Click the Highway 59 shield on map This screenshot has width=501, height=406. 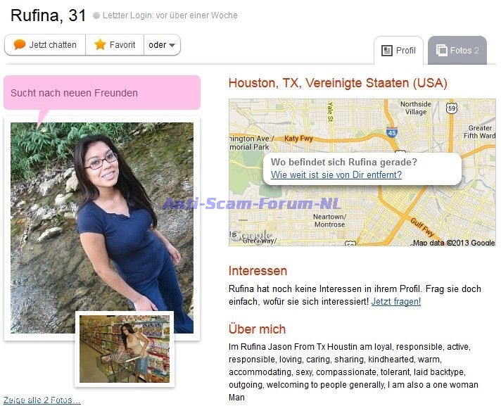[452, 108]
